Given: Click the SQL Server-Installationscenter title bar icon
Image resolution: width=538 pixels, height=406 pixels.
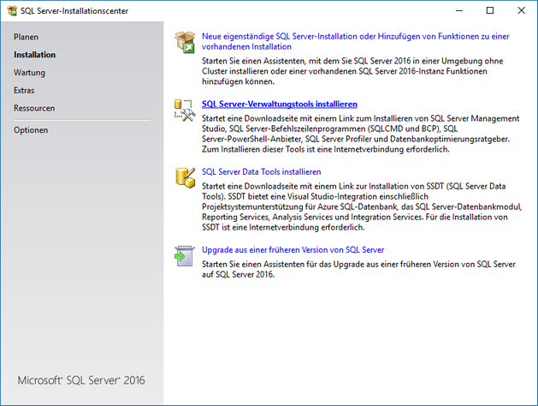Looking at the screenshot, I should pos(12,10).
